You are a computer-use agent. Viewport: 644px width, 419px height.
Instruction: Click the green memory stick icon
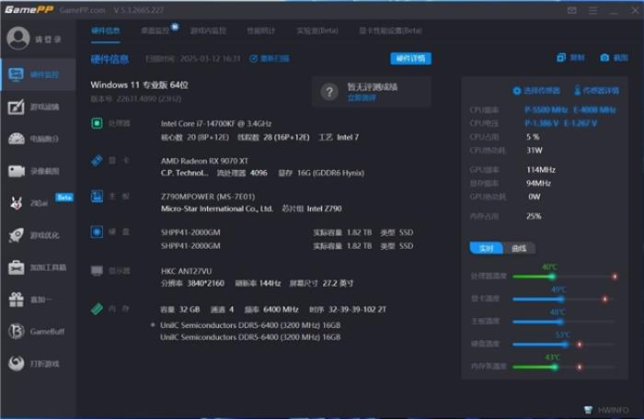coord(97,309)
